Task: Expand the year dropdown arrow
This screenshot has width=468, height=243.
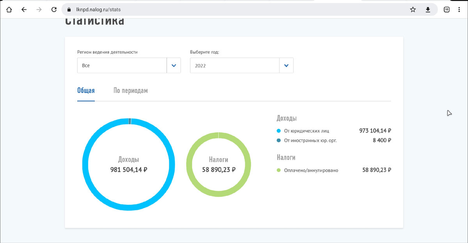Action: click(x=286, y=65)
